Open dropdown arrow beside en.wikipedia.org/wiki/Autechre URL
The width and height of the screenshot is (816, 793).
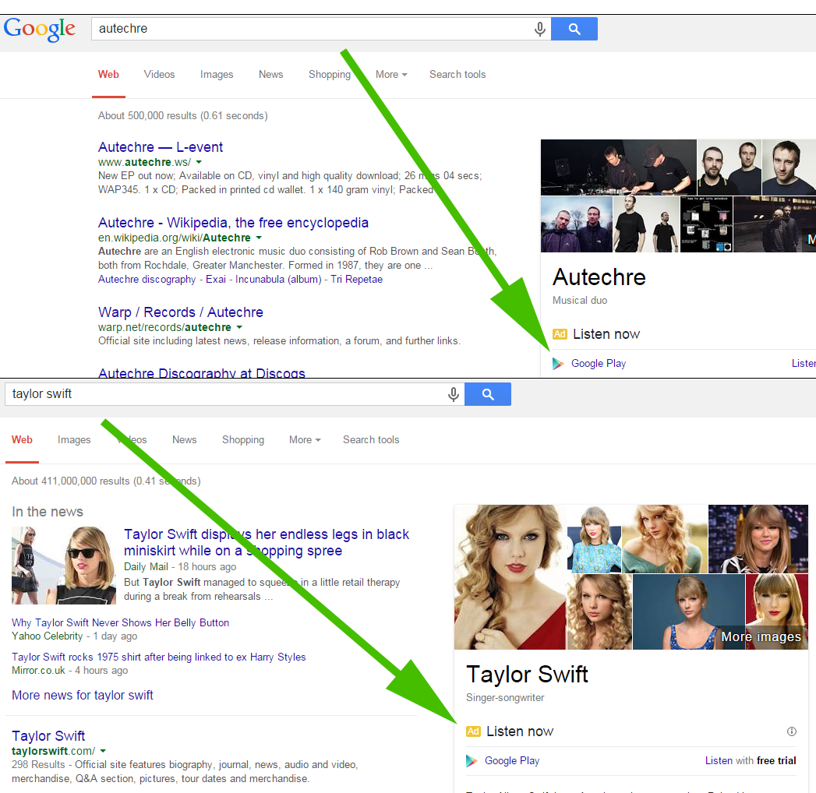[x=259, y=238]
